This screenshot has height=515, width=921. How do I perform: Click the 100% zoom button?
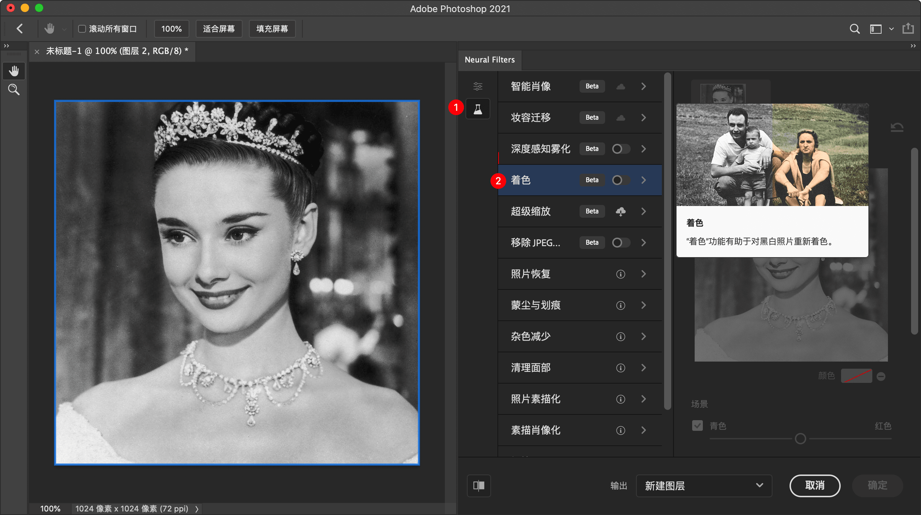[x=171, y=28]
